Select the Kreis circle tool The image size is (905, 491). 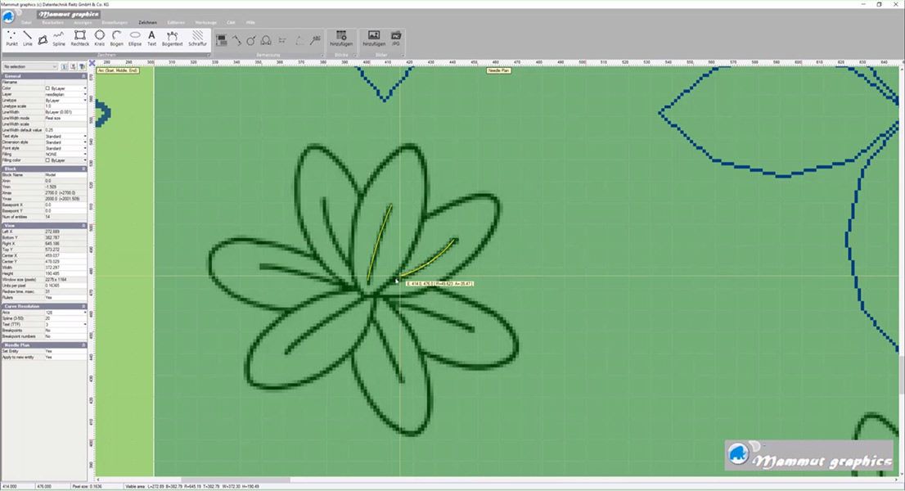click(x=99, y=38)
